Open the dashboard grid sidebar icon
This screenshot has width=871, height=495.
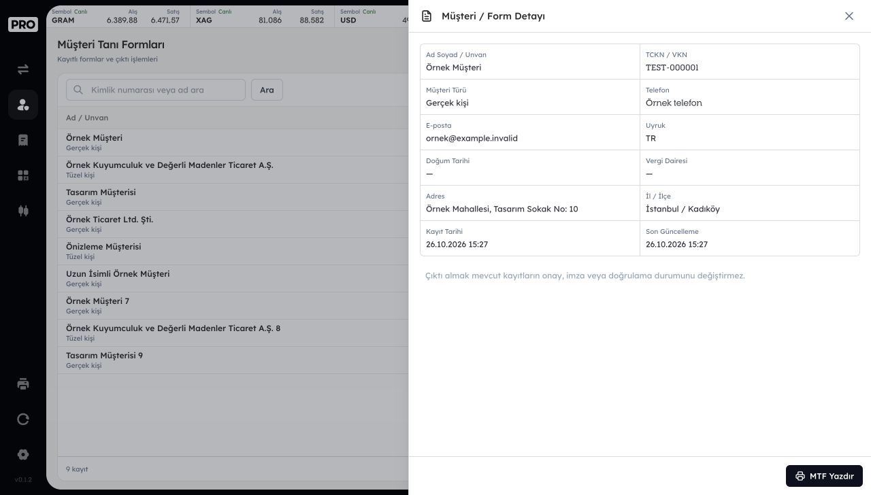tap(23, 175)
